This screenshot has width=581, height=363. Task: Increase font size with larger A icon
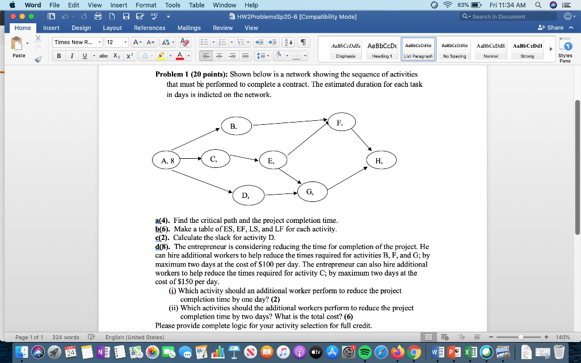pos(137,42)
